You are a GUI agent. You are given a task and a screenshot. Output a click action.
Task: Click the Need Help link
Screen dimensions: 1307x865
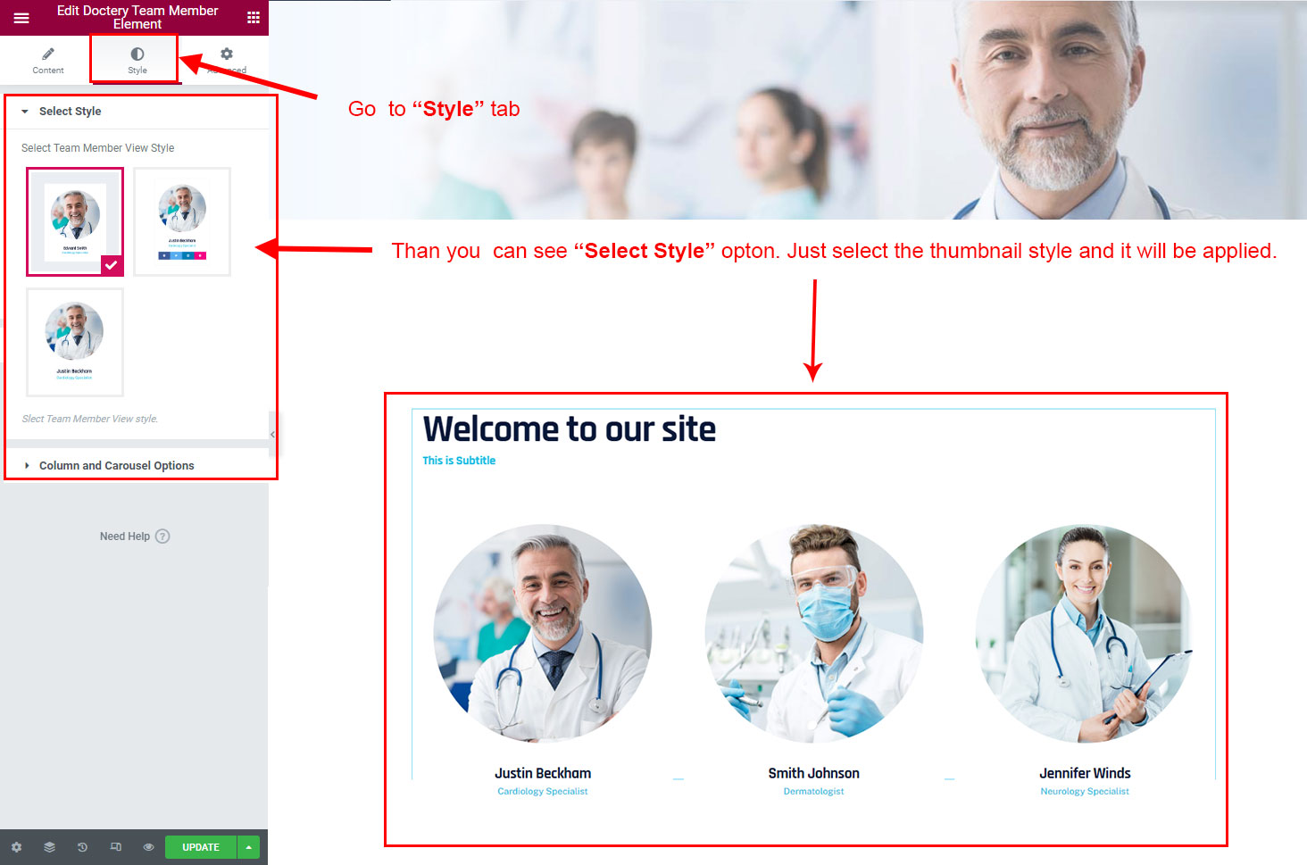click(x=125, y=536)
